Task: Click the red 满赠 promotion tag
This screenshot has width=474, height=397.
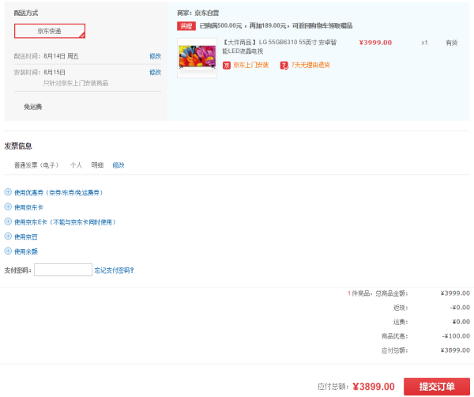Action: pyautogui.click(x=186, y=26)
